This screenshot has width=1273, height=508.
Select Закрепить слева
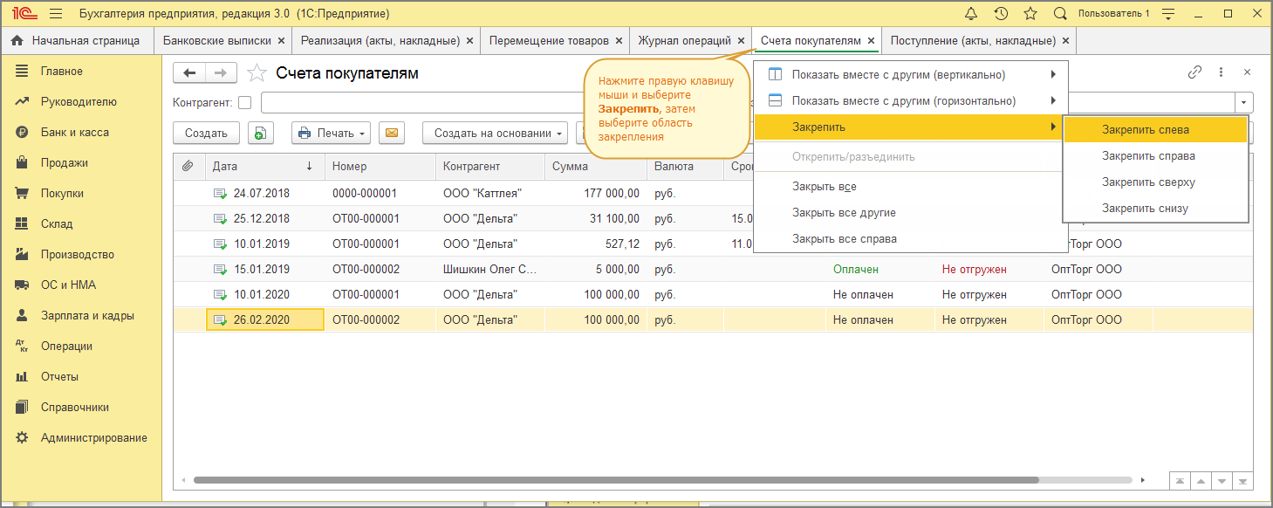1155,129
